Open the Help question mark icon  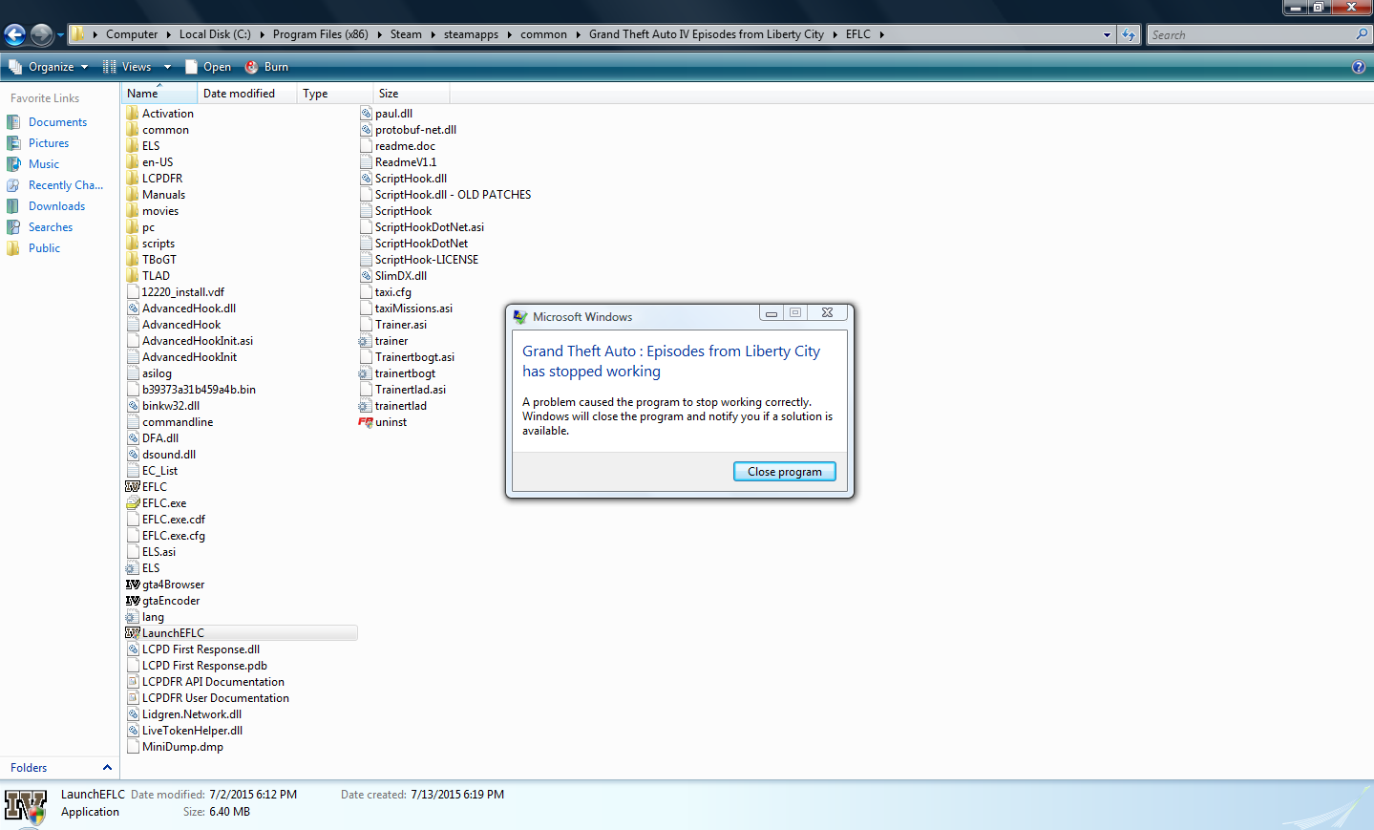[x=1359, y=67]
